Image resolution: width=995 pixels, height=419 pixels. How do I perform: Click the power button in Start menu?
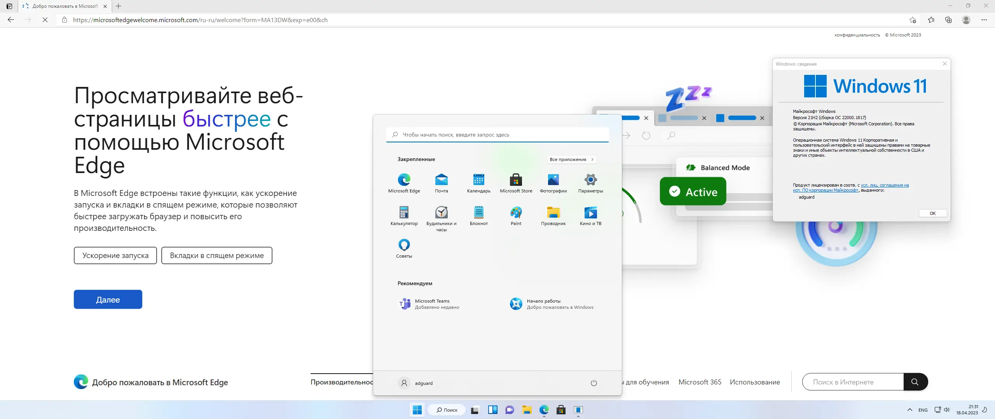594,383
